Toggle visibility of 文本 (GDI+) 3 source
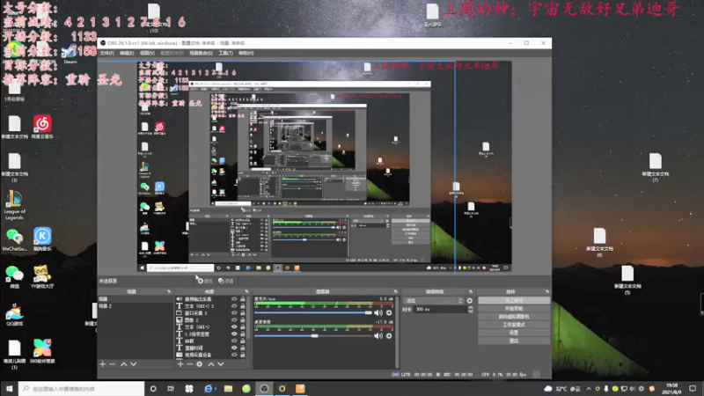Image resolution: width=704 pixels, height=396 pixels. pos(234,305)
